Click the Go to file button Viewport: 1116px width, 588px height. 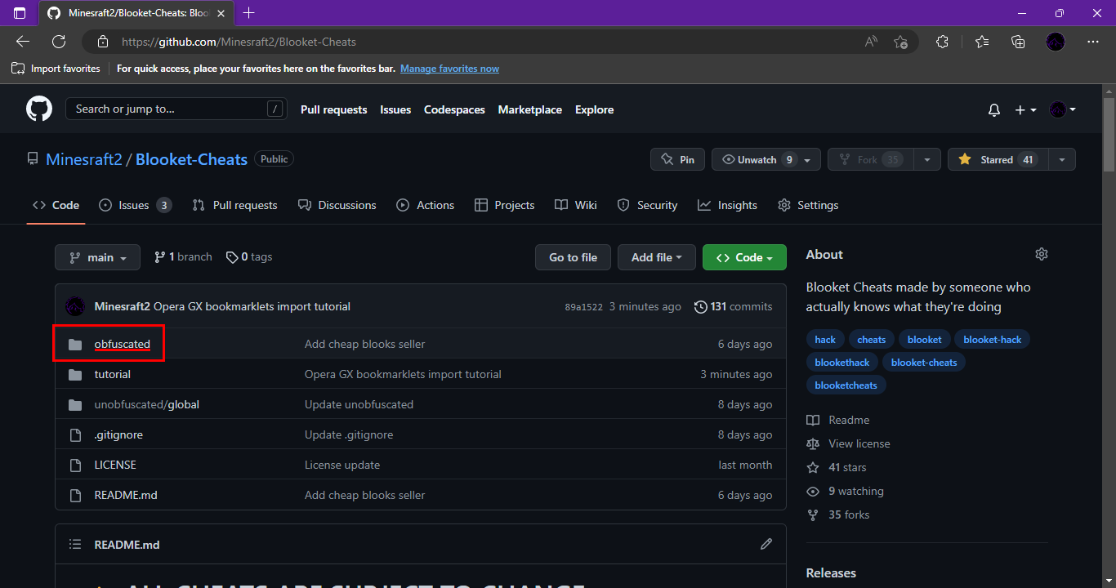point(573,257)
